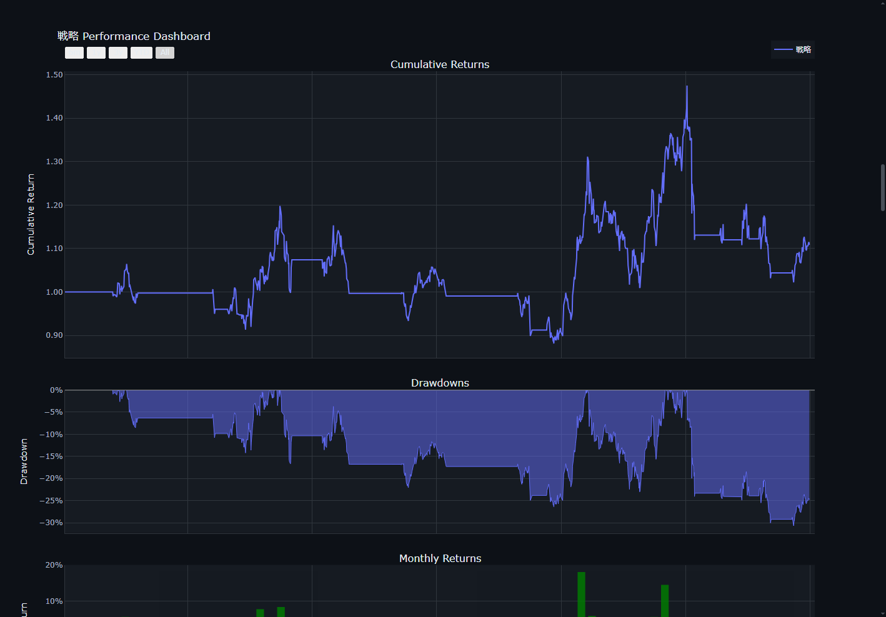This screenshot has height=617, width=886.
Task: Click the −5% drawdown tick label
Action: (x=53, y=412)
